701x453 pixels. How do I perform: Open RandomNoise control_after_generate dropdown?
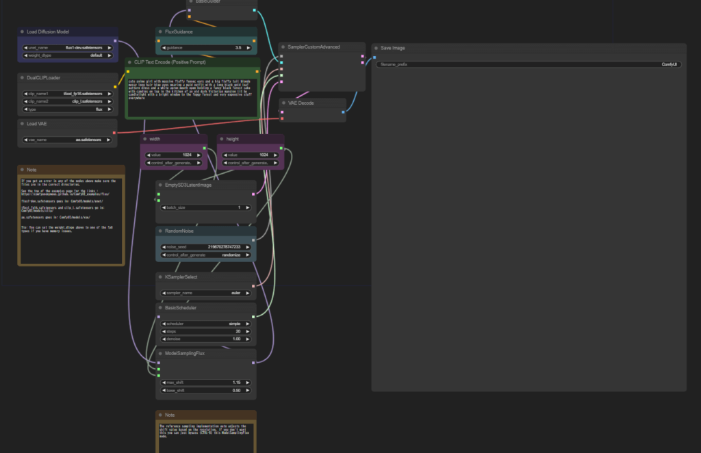pos(206,255)
